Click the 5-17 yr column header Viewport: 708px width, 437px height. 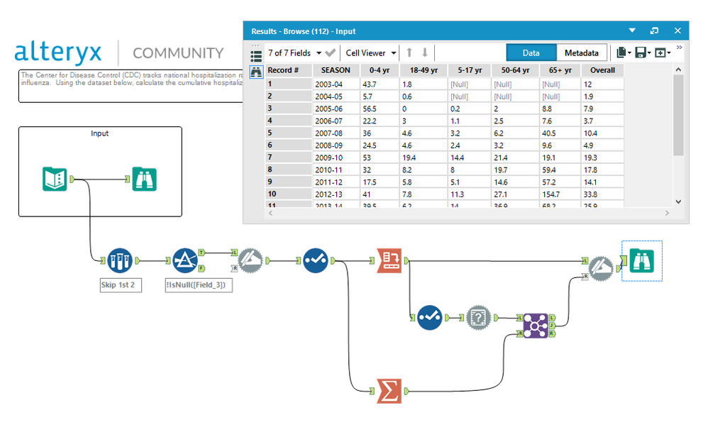tap(470, 70)
